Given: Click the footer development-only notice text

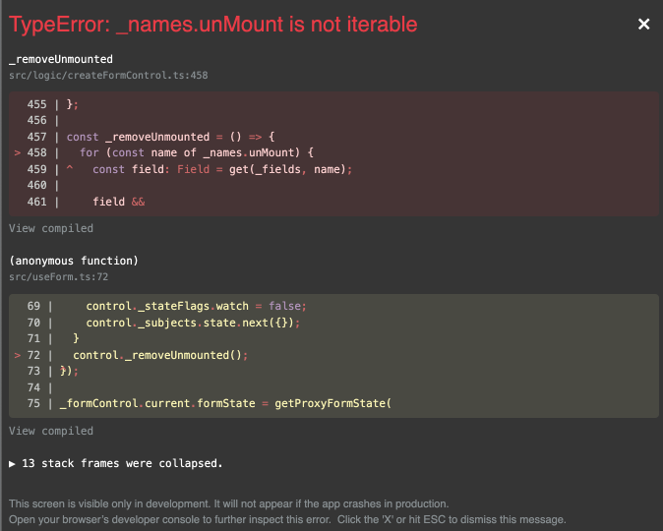Looking at the screenshot, I should click(x=228, y=503).
